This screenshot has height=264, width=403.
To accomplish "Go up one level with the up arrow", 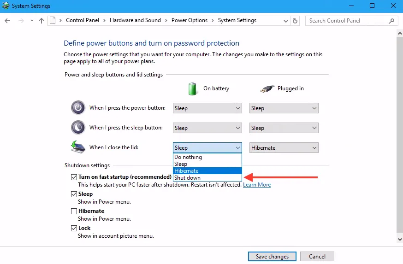I will click(41, 21).
